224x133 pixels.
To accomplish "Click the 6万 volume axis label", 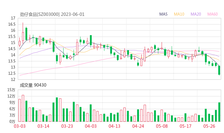I will (x=12, y=109).
